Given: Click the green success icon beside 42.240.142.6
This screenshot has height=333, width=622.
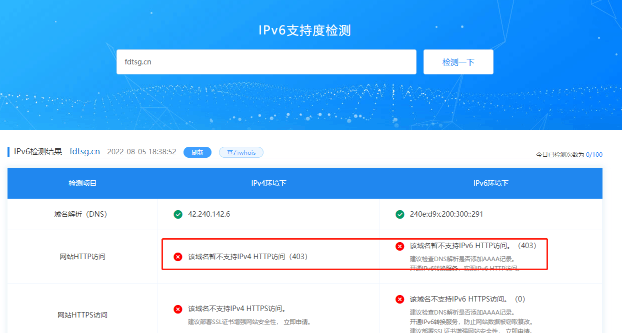Looking at the screenshot, I should point(178,214).
